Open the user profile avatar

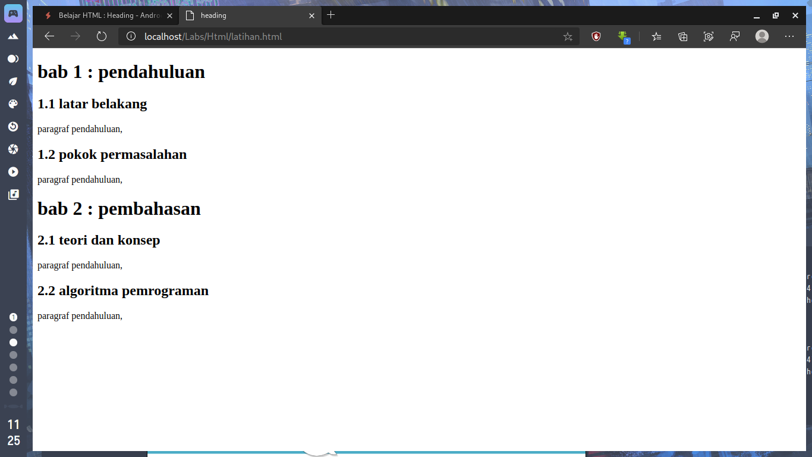pyautogui.click(x=762, y=36)
